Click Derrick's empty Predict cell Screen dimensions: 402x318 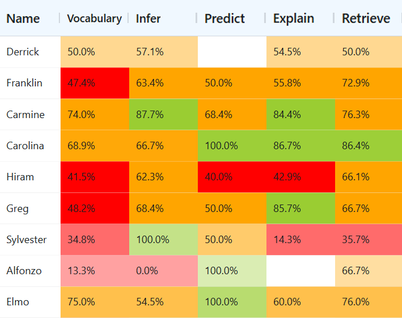(232, 52)
